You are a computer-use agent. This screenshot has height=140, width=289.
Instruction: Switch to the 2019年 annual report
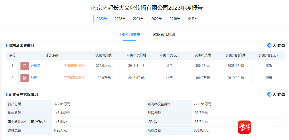(175, 19)
